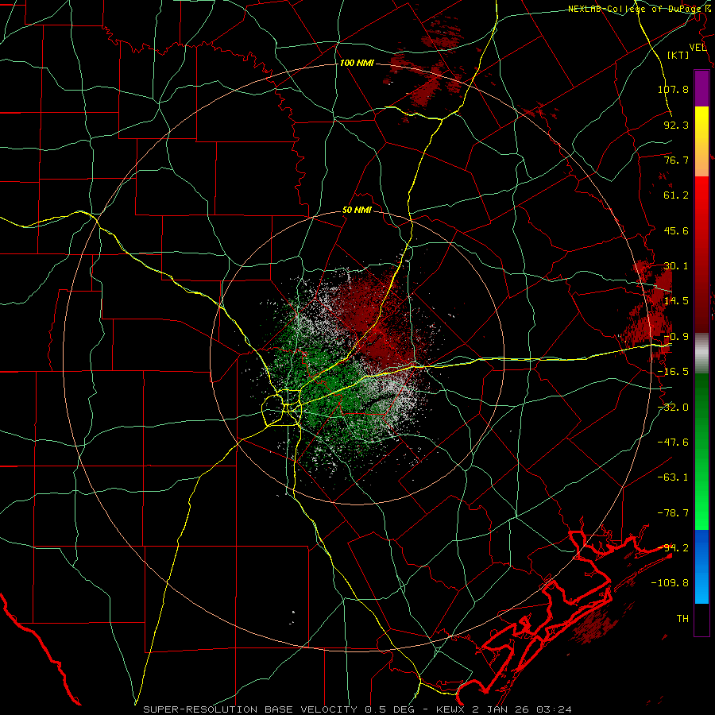Select the 76.7 scale value
This screenshot has width=715, height=715.
pyautogui.click(x=676, y=160)
